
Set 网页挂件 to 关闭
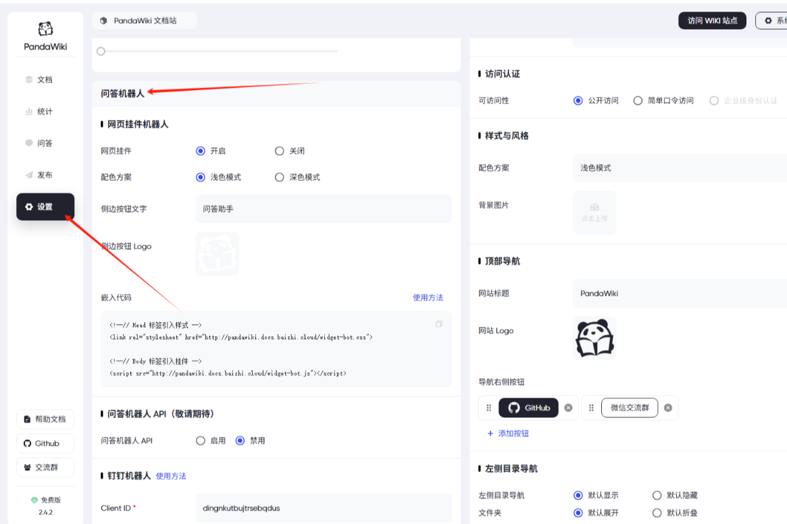[x=280, y=151]
